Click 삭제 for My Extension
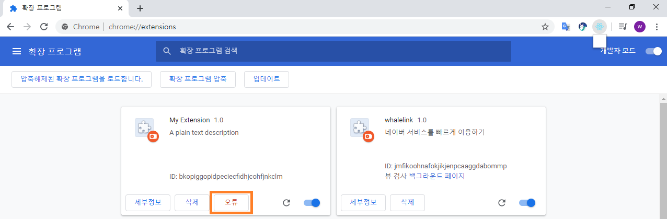The height and width of the screenshot is (219, 667). [x=192, y=202]
